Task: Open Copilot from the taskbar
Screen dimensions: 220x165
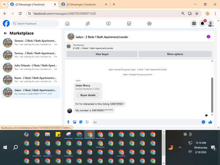Action: point(26,134)
